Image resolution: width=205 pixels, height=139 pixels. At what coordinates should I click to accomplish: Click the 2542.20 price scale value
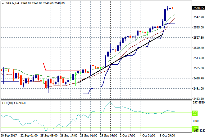point(198,17)
